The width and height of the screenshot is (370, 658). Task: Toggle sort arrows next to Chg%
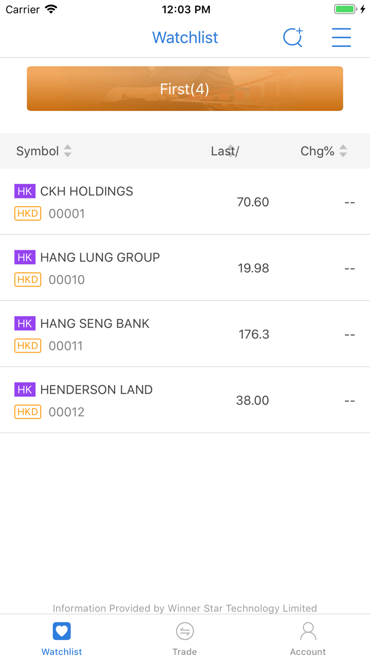(x=343, y=151)
